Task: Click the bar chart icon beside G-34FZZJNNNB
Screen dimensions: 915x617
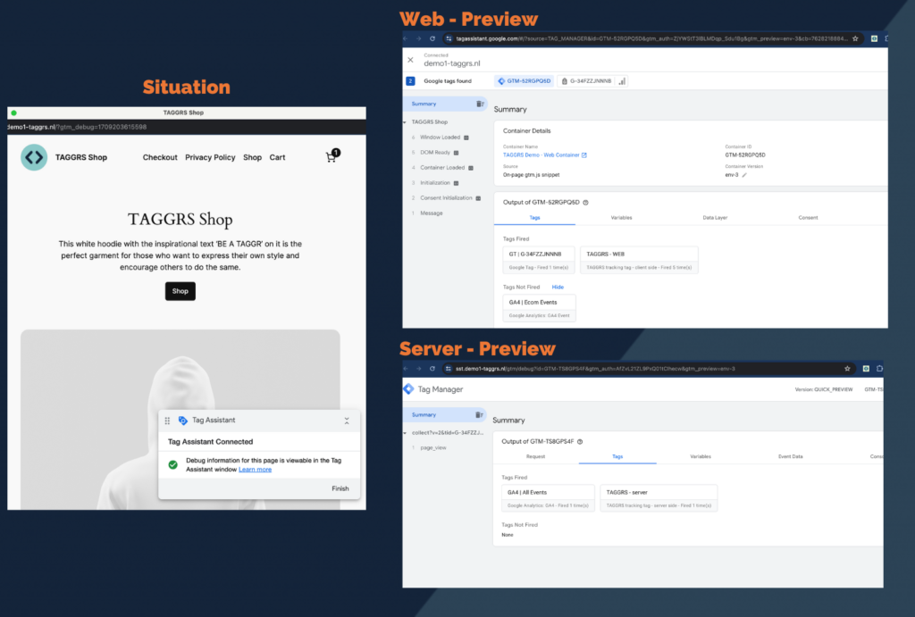Action: coord(622,81)
